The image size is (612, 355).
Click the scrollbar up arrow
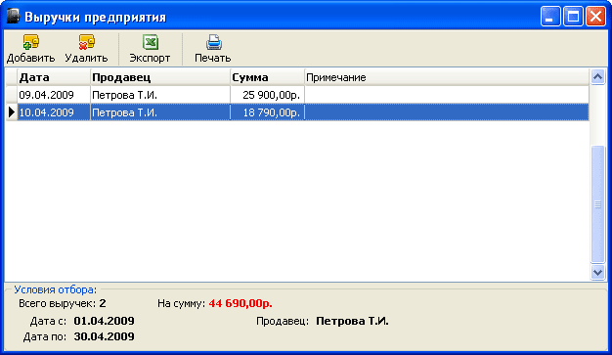(597, 77)
